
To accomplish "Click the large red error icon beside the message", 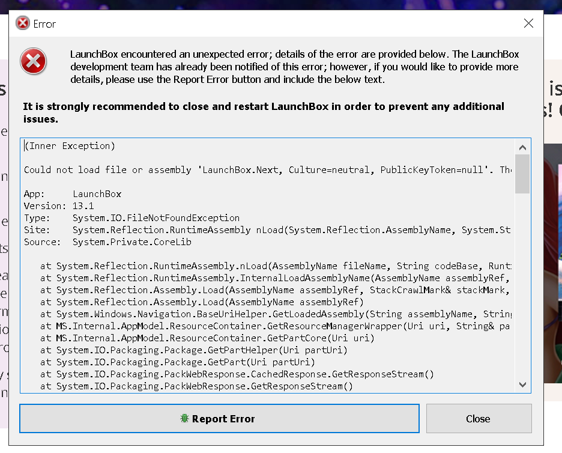I will point(34,61).
